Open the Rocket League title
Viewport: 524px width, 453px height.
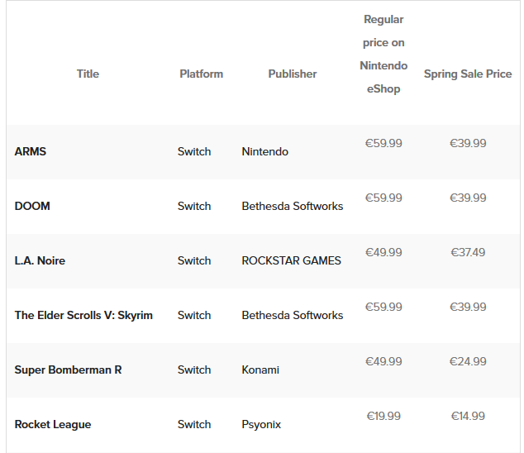53,424
